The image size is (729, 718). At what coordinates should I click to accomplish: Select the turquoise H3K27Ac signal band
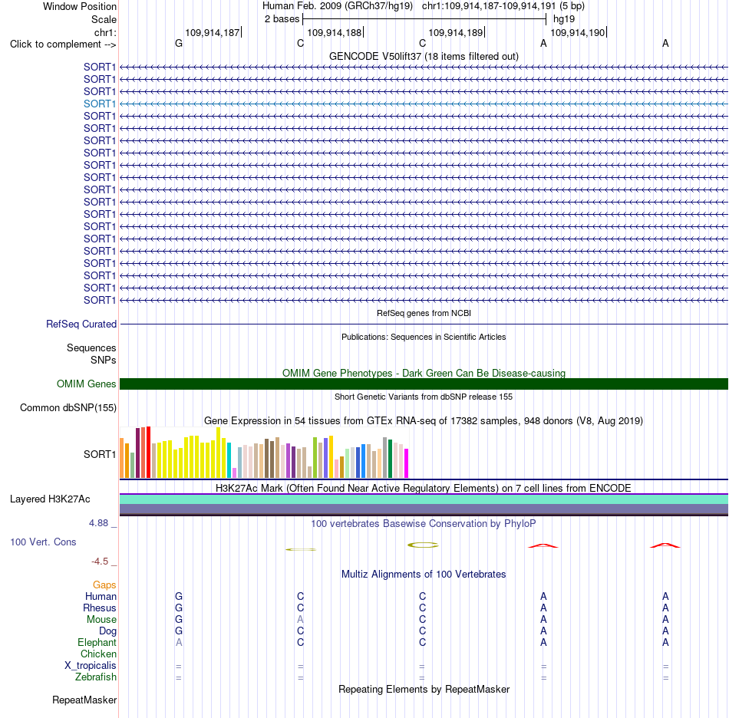point(424,499)
